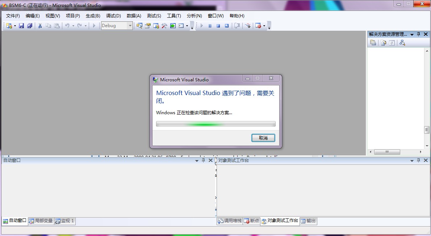Open the 数据(A) menu
The height and width of the screenshot is (236, 431).
click(x=134, y=16)
